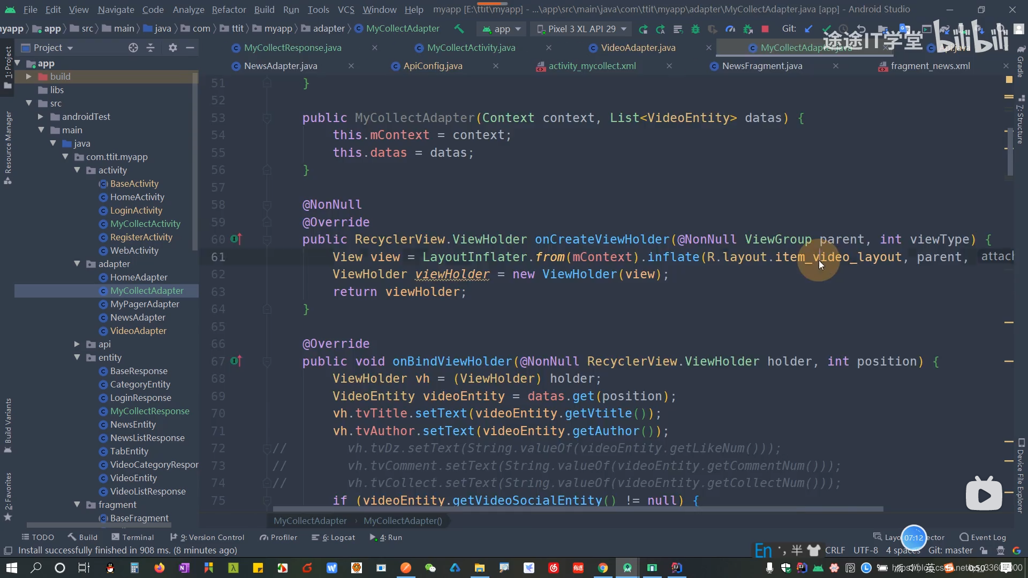Collapse the entity package
Image resolution: width=1028 pixels, height=578 pixels.
click(77, 358)
